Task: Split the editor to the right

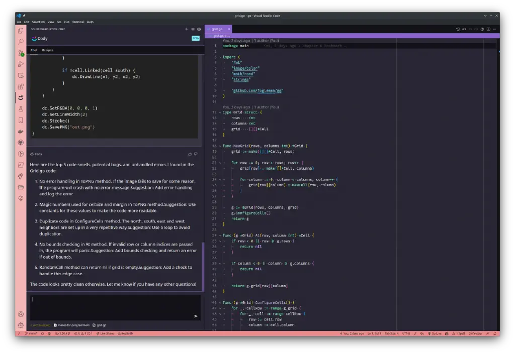Action: coord(488,29)
